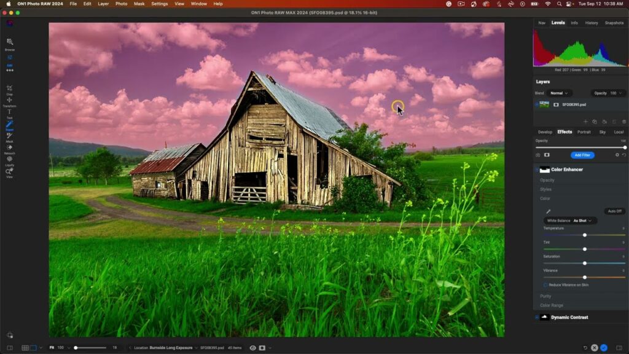Toggle visibility of the Dynamic Contrast filter
The image size is (629, 354).
coord(537,317)
